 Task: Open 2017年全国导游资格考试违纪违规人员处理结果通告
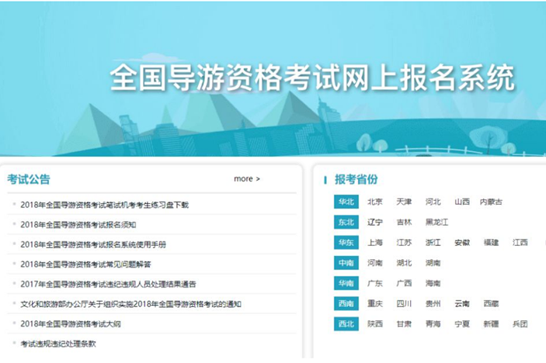click(108, 284)
